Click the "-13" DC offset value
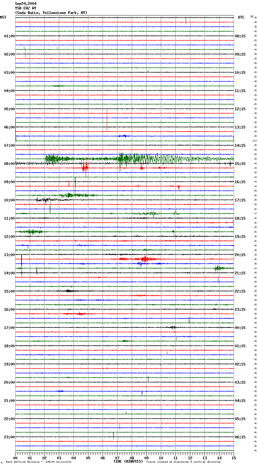 click(x=254, y=141)
